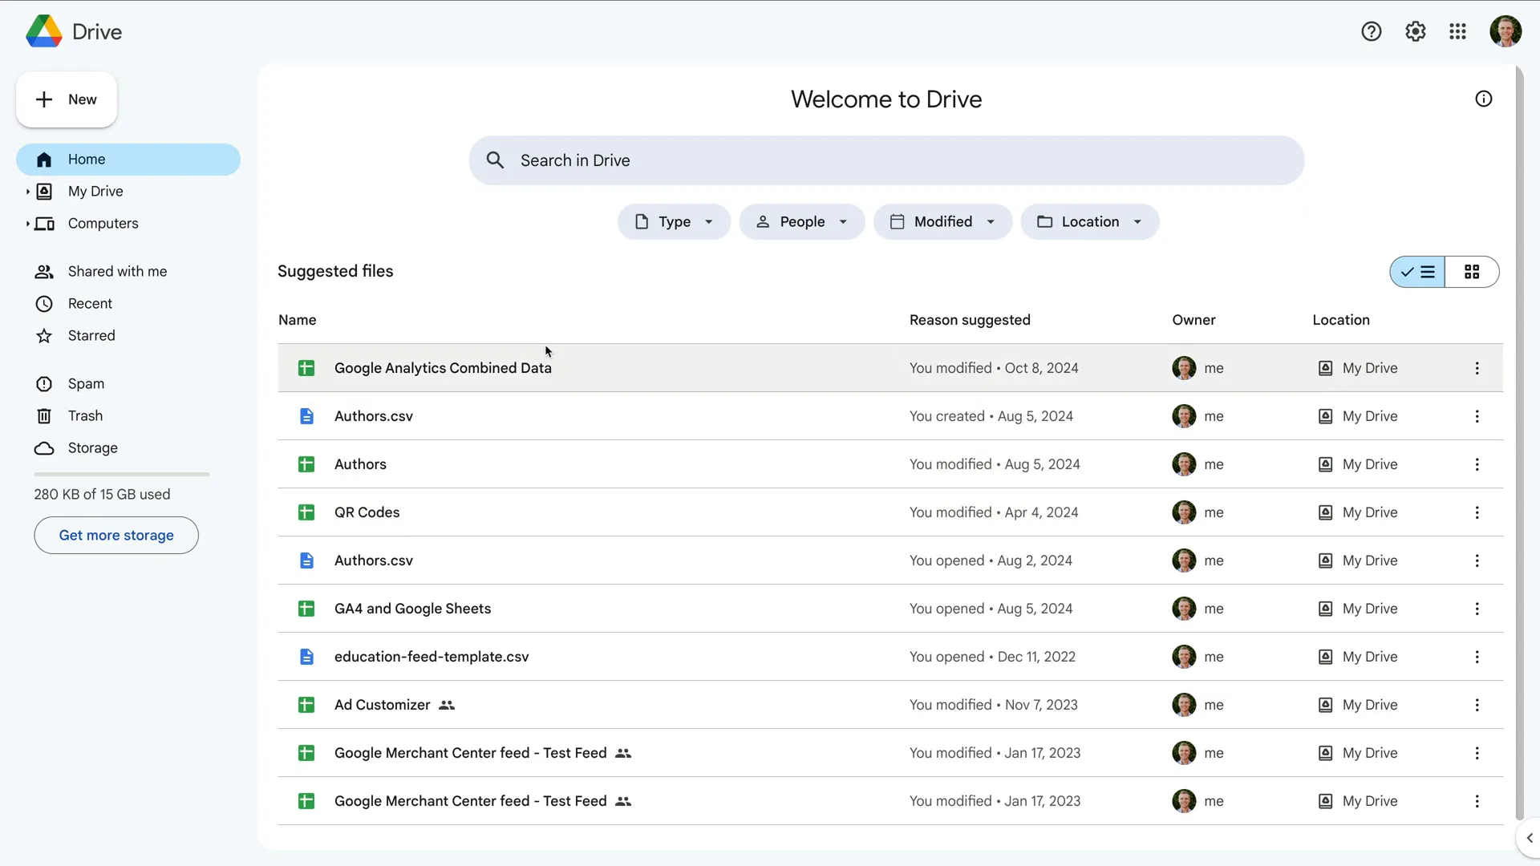Open Drive settings gear
Screen dimensions: 1540x866
pyautogui.click(x=1415, y=31)
